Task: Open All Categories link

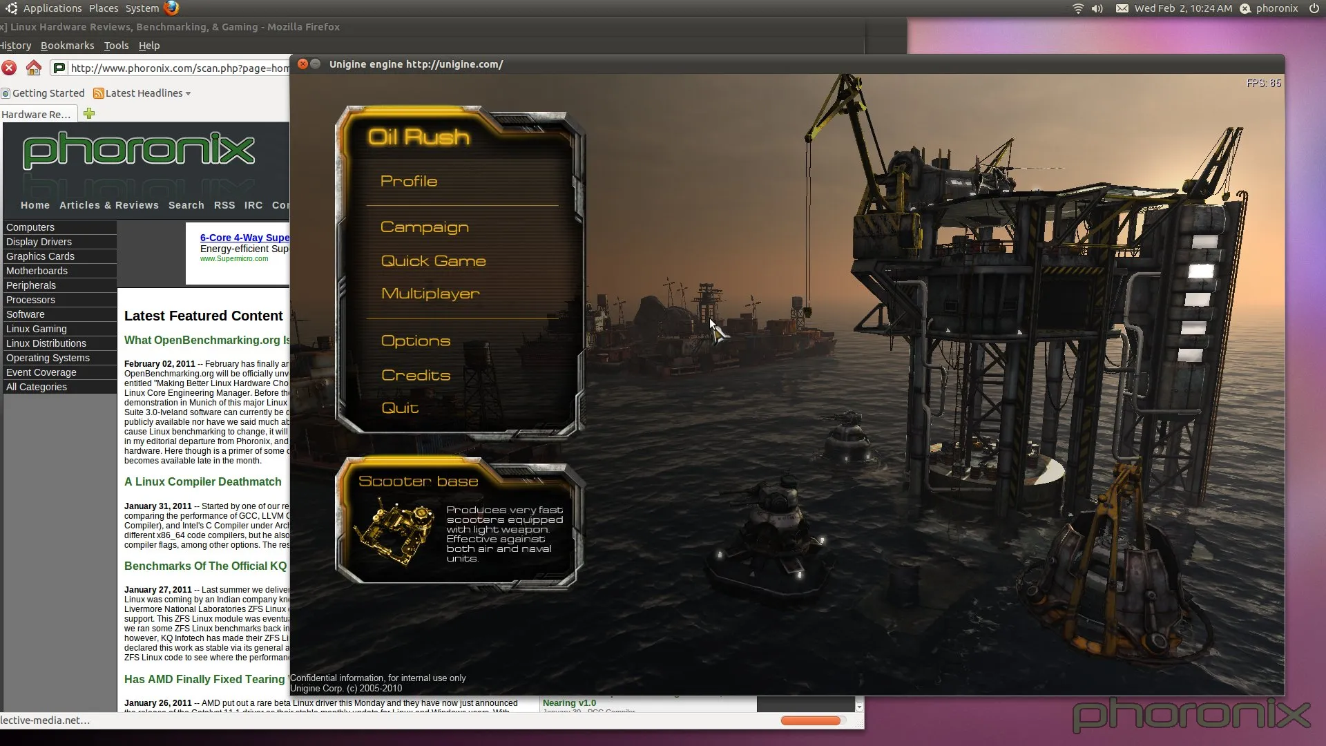Action: pos(60,387)
